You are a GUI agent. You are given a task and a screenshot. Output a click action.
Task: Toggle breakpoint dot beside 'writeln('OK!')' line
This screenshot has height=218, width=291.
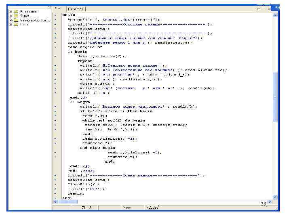click(x=55, y=189)
